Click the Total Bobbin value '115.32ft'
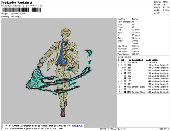This screenshot has width=170, height=131. (x=135, y=54)
